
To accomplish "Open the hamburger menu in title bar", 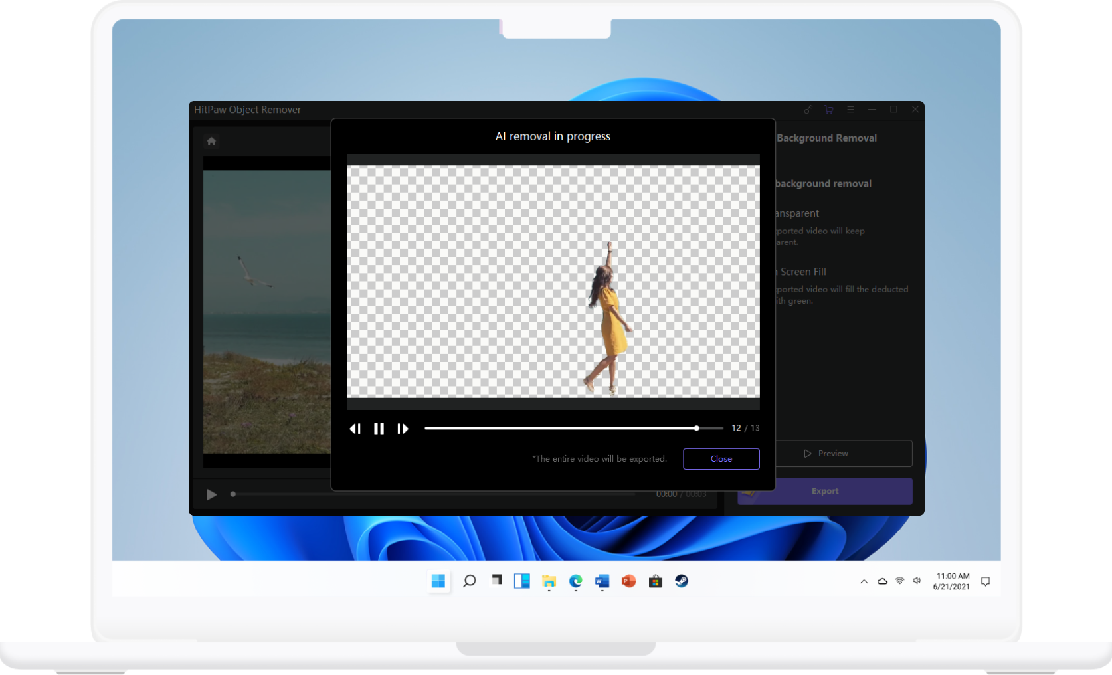I will 850,110.
